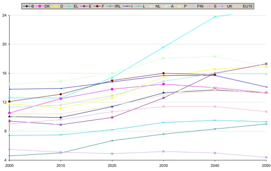The width and height of the screenshot is (271, 171).
Task: Select the NL legend entry
Action: 154,6
